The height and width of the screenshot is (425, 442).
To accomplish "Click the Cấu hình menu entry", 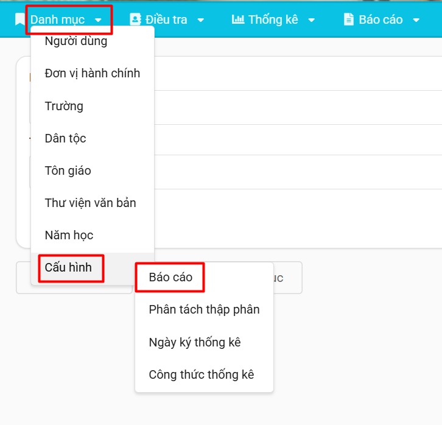I will (68, 268).
